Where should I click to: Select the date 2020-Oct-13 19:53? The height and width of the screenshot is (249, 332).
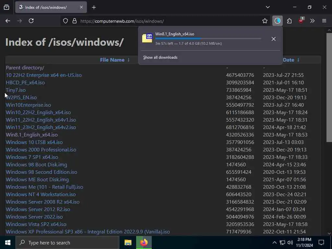pyautogui.click(x=284, y=172)
